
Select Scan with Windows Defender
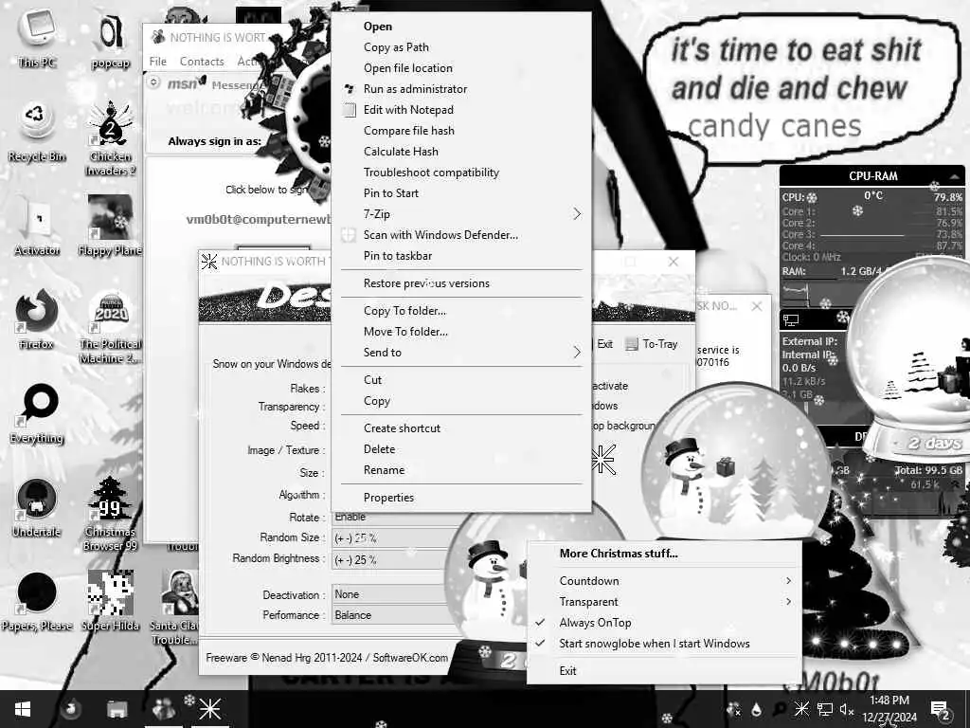(461, 235)
